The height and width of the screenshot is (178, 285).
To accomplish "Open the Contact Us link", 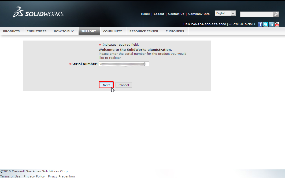I will (x=176, y=14).
